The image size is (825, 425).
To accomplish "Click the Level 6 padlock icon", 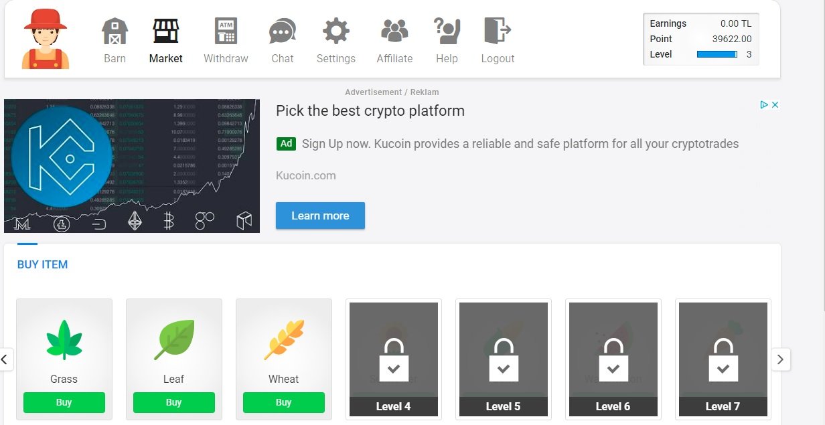I will coord(613,360).
